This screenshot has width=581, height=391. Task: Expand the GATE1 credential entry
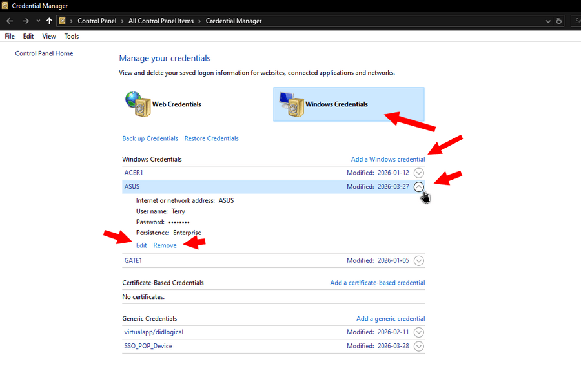[x=419, y=261]
